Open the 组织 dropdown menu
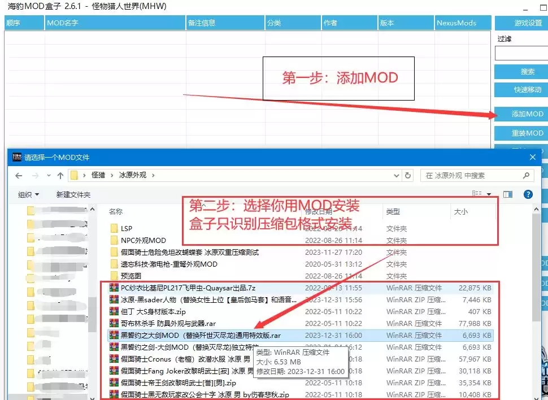Screen dimensions: 548x400 tap(28, 195)
